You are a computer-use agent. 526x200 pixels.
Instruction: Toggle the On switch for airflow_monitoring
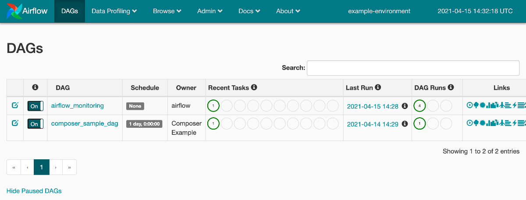(36, 106)
